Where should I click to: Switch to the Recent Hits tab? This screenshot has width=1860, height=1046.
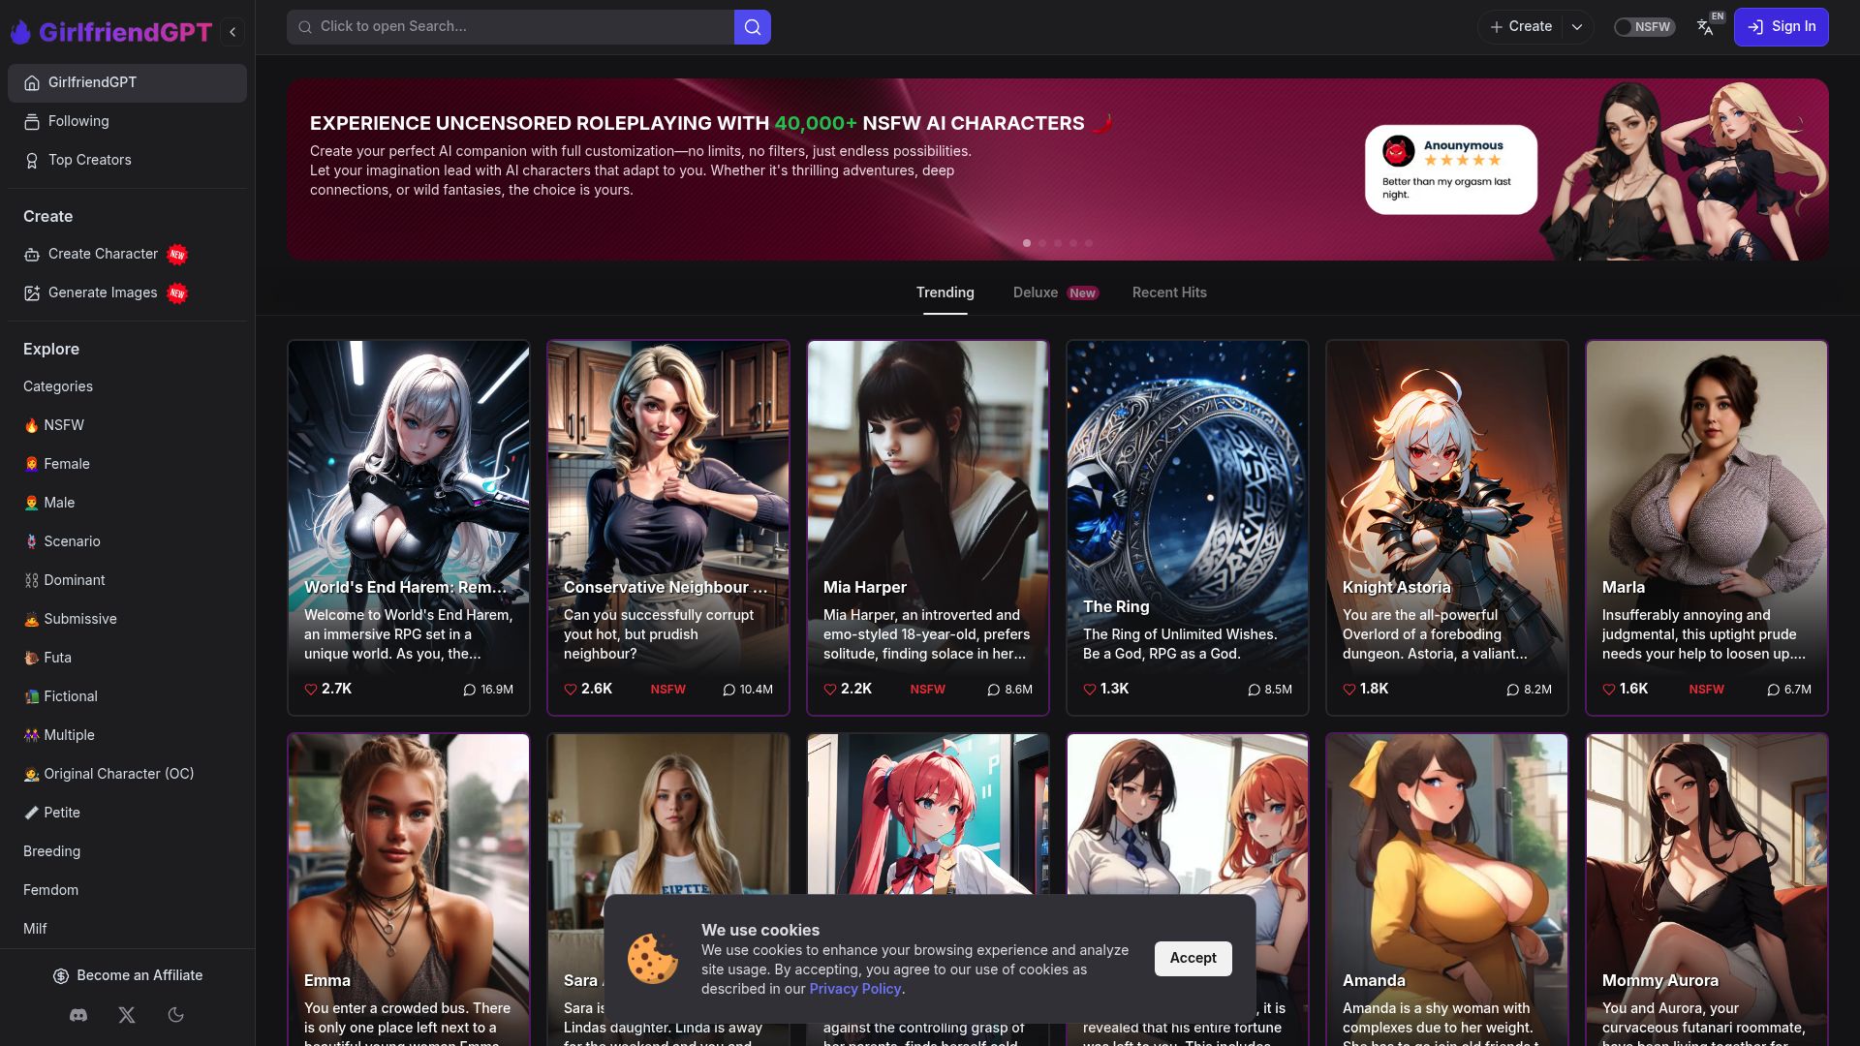point(1169,292)
